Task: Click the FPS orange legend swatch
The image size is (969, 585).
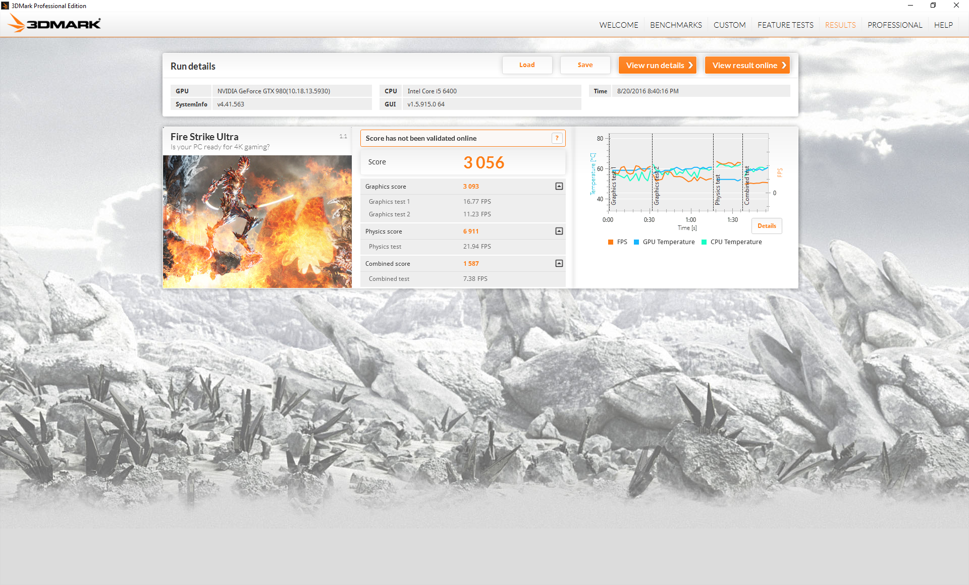Action: (611, 242)
